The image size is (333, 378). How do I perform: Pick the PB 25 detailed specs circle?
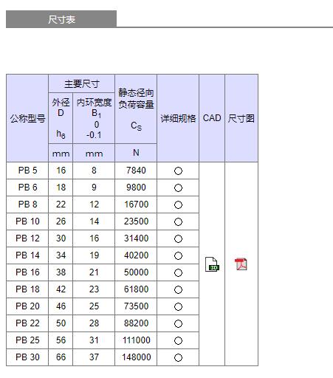[178, 340]
